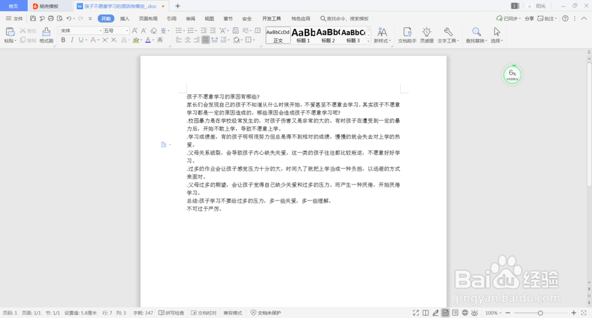Click the command search box (查找命令)

pyautogui.click(x=345, y=18)
